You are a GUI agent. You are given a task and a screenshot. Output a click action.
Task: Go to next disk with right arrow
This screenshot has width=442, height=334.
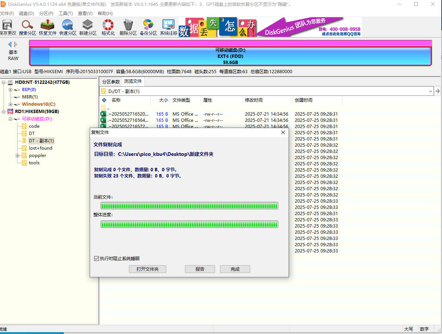(16, 44)
